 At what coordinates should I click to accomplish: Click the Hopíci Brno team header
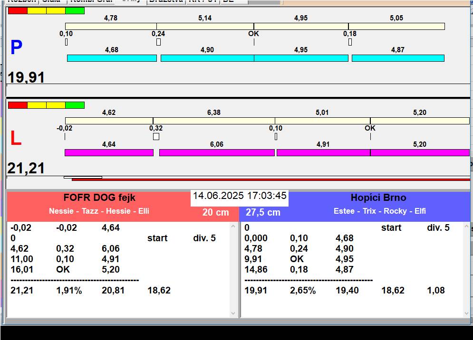pyautogui.click(x=378, y=198)
